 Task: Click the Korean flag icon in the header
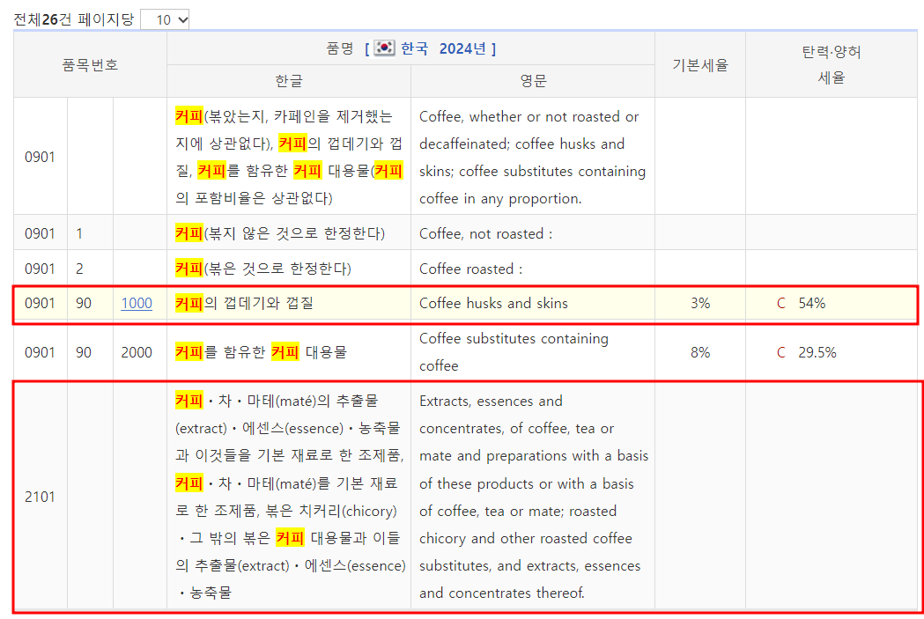click(x=383, y=48)
